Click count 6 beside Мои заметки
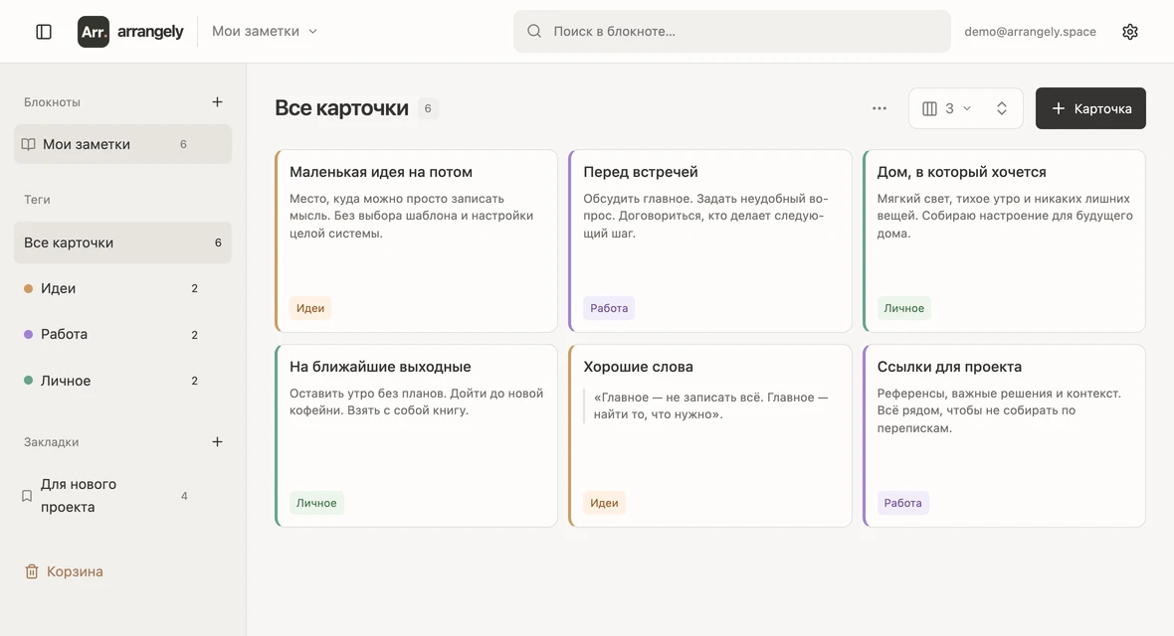 point(183,144)
